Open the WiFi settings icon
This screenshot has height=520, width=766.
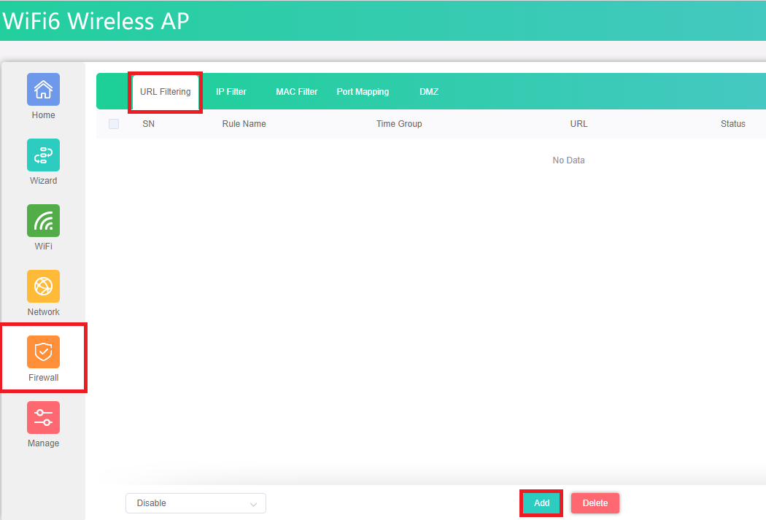43,221
